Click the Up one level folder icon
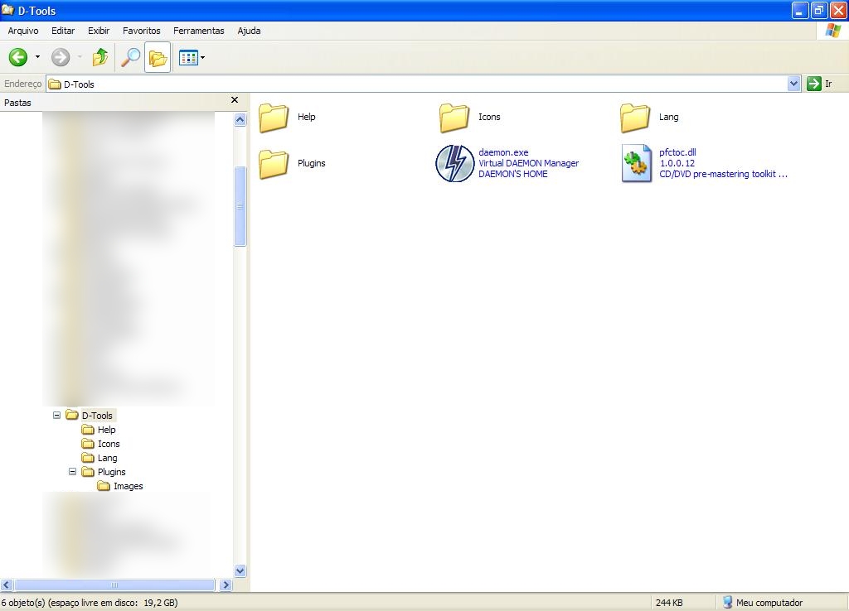This screenshot has height=611, width=849. (x=100, y=57)
